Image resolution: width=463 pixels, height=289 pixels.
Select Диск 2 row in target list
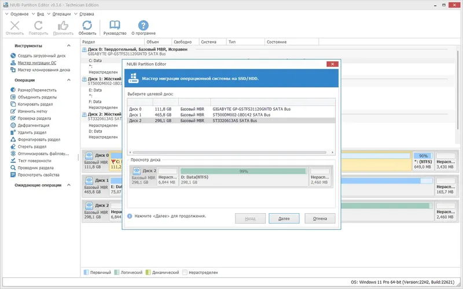pyautogui.click(x=231, y=120)
